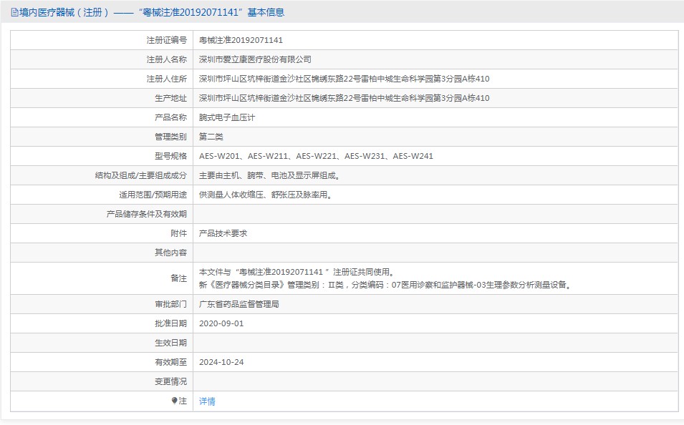Click the 生效日期 label
Screen dimensions: 684x425
coord(170,343)
